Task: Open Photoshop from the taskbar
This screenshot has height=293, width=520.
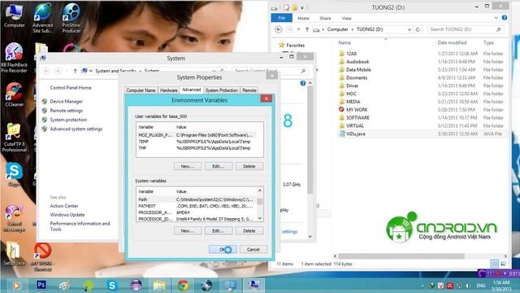Action: (41, 285)
